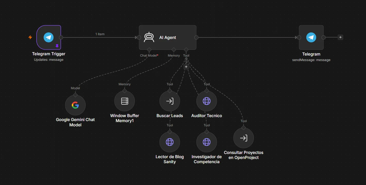Click the plus button under Tool connector
Image resolution: width=366 pixels, height=185 pixels.
pyautogui.click(x=186, y=67)
